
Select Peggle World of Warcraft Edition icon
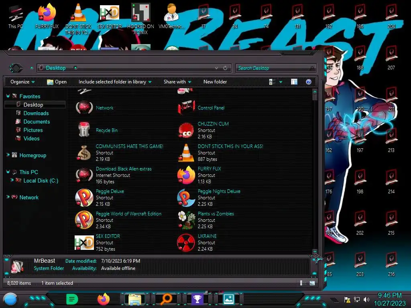tap(84, 220)
